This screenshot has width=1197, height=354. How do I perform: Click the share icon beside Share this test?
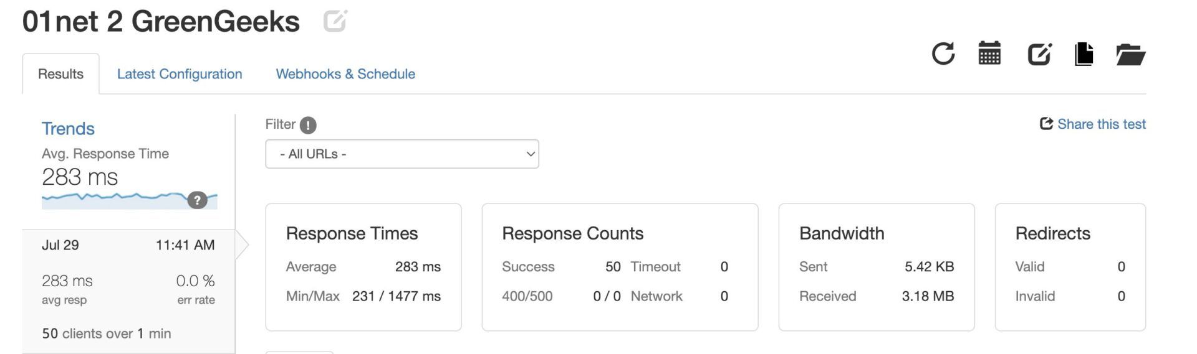(1046, 124)
